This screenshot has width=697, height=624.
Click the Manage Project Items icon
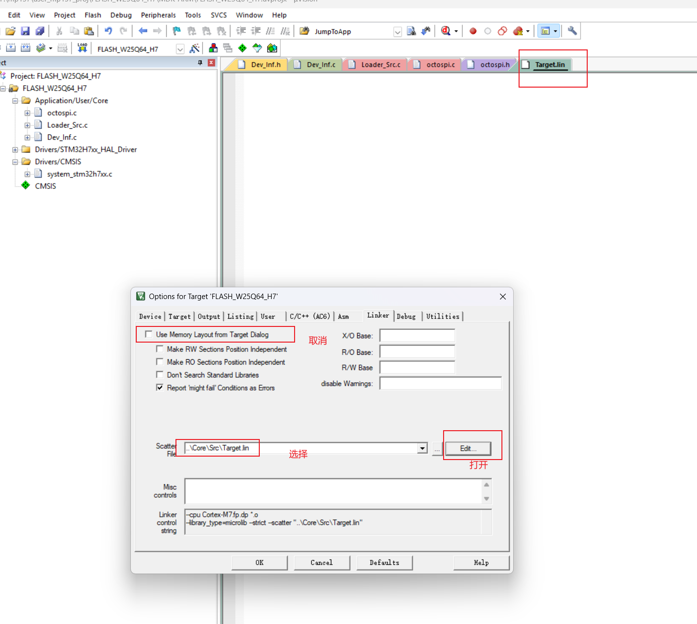point(213,48)
